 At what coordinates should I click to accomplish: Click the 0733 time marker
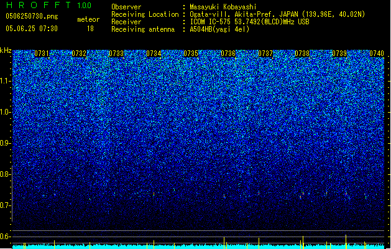116,54
